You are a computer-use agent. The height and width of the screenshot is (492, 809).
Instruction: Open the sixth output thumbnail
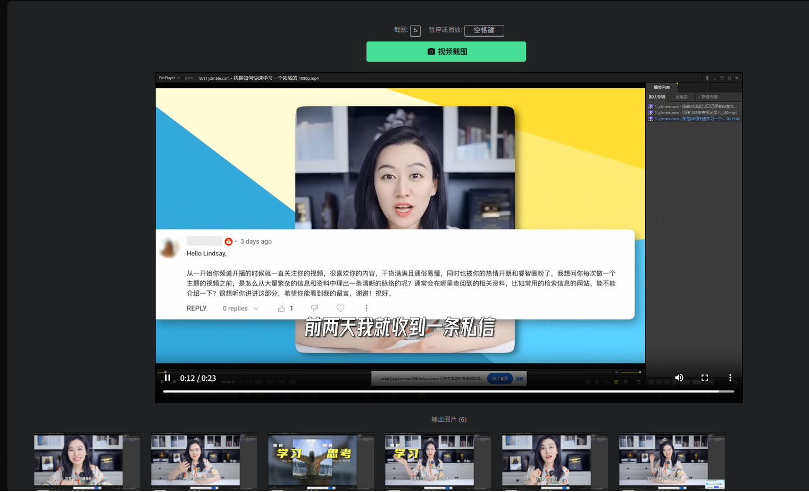point(672,461)
